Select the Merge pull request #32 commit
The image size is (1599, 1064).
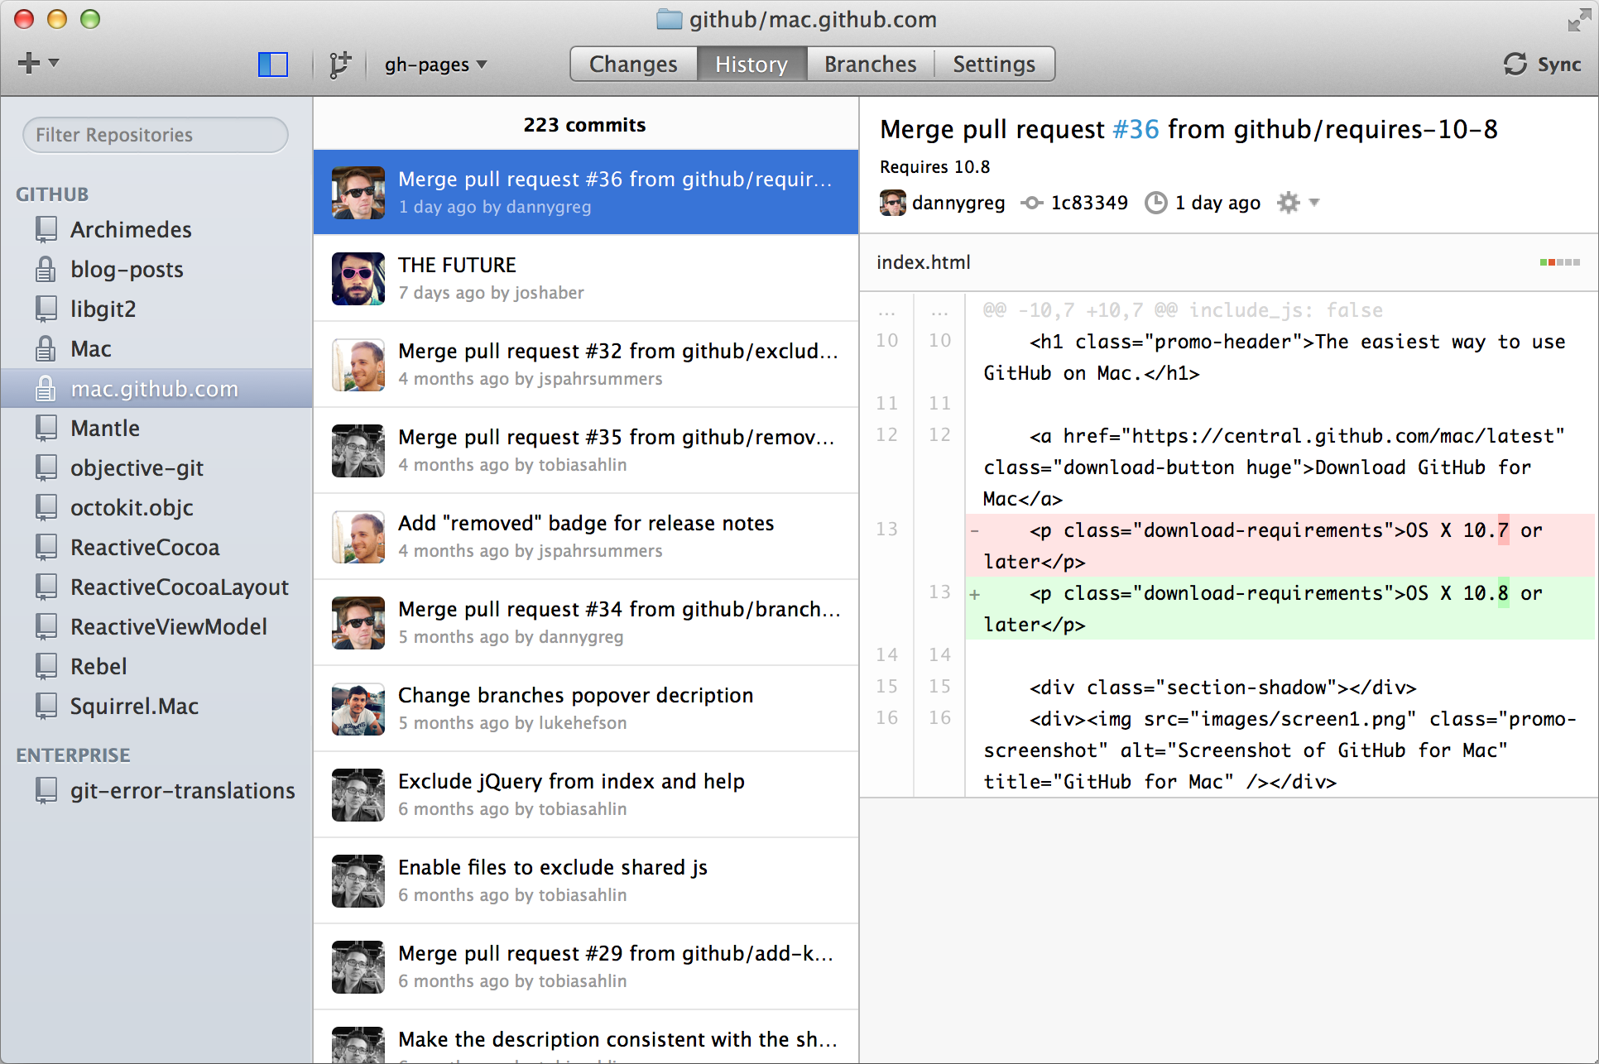coord(586,364)
